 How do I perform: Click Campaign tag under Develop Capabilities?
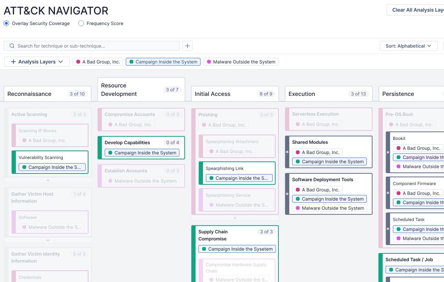pos(142,153)
